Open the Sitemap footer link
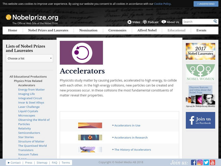This screenshot has height=166, width=221. 42,163
